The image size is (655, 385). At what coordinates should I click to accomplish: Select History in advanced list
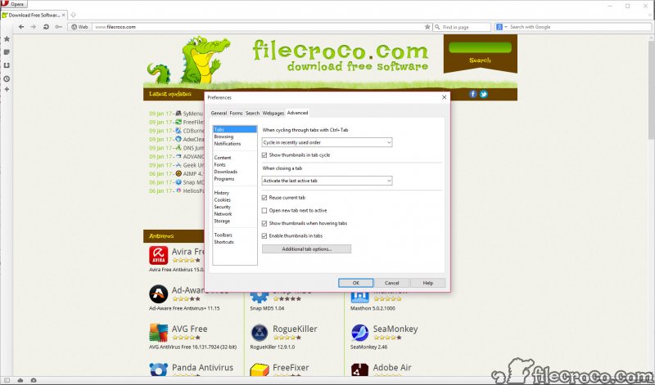click(221, 193)
